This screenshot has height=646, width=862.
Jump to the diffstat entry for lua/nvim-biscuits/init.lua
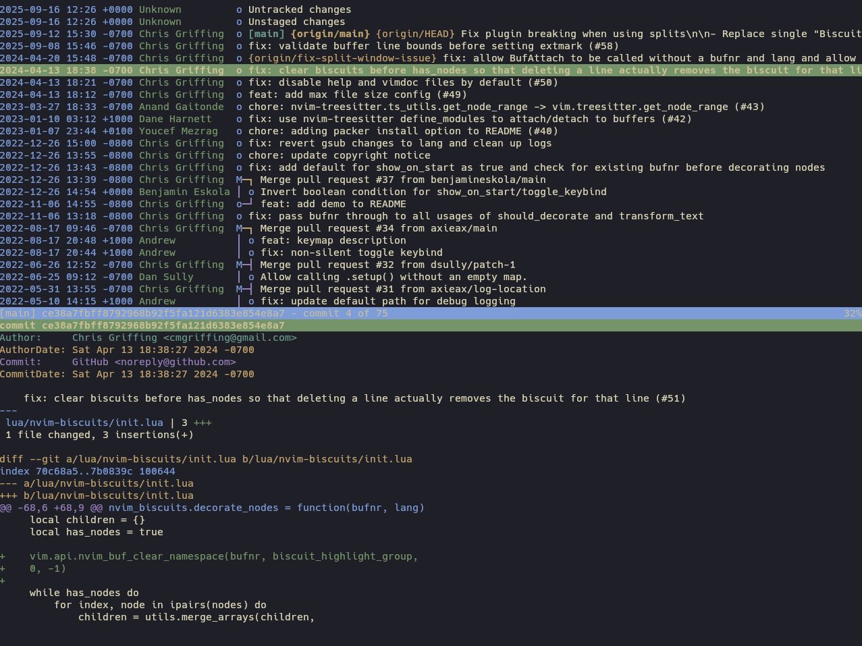click(84, 423)
